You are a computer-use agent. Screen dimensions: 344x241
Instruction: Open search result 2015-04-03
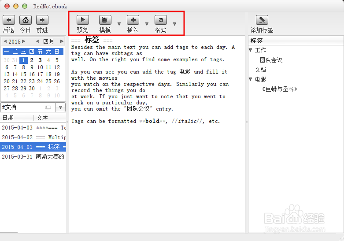[33, 127]
